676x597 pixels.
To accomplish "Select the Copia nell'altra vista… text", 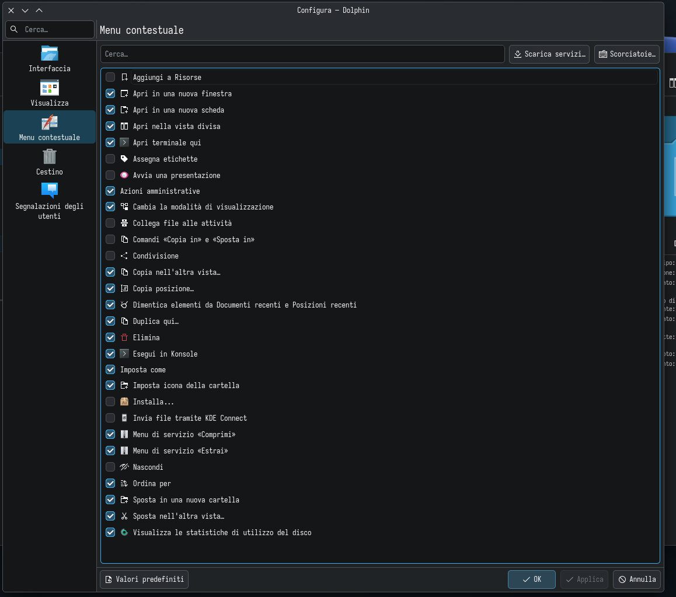I will tap(177, 273).
